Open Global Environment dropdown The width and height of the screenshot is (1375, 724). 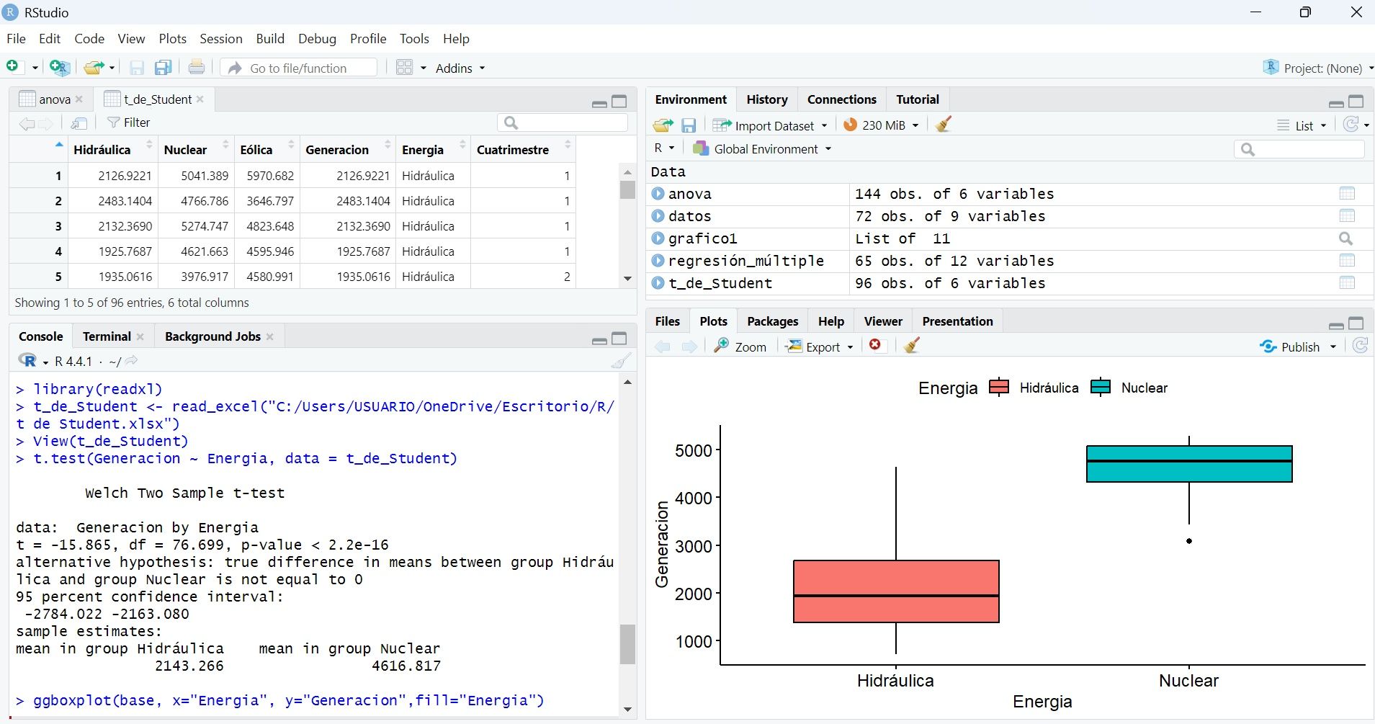coord(762,149)
